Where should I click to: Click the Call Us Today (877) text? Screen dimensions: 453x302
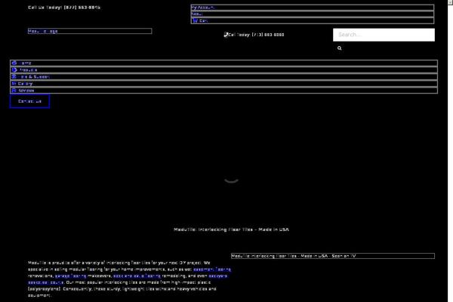click(64, 8)
